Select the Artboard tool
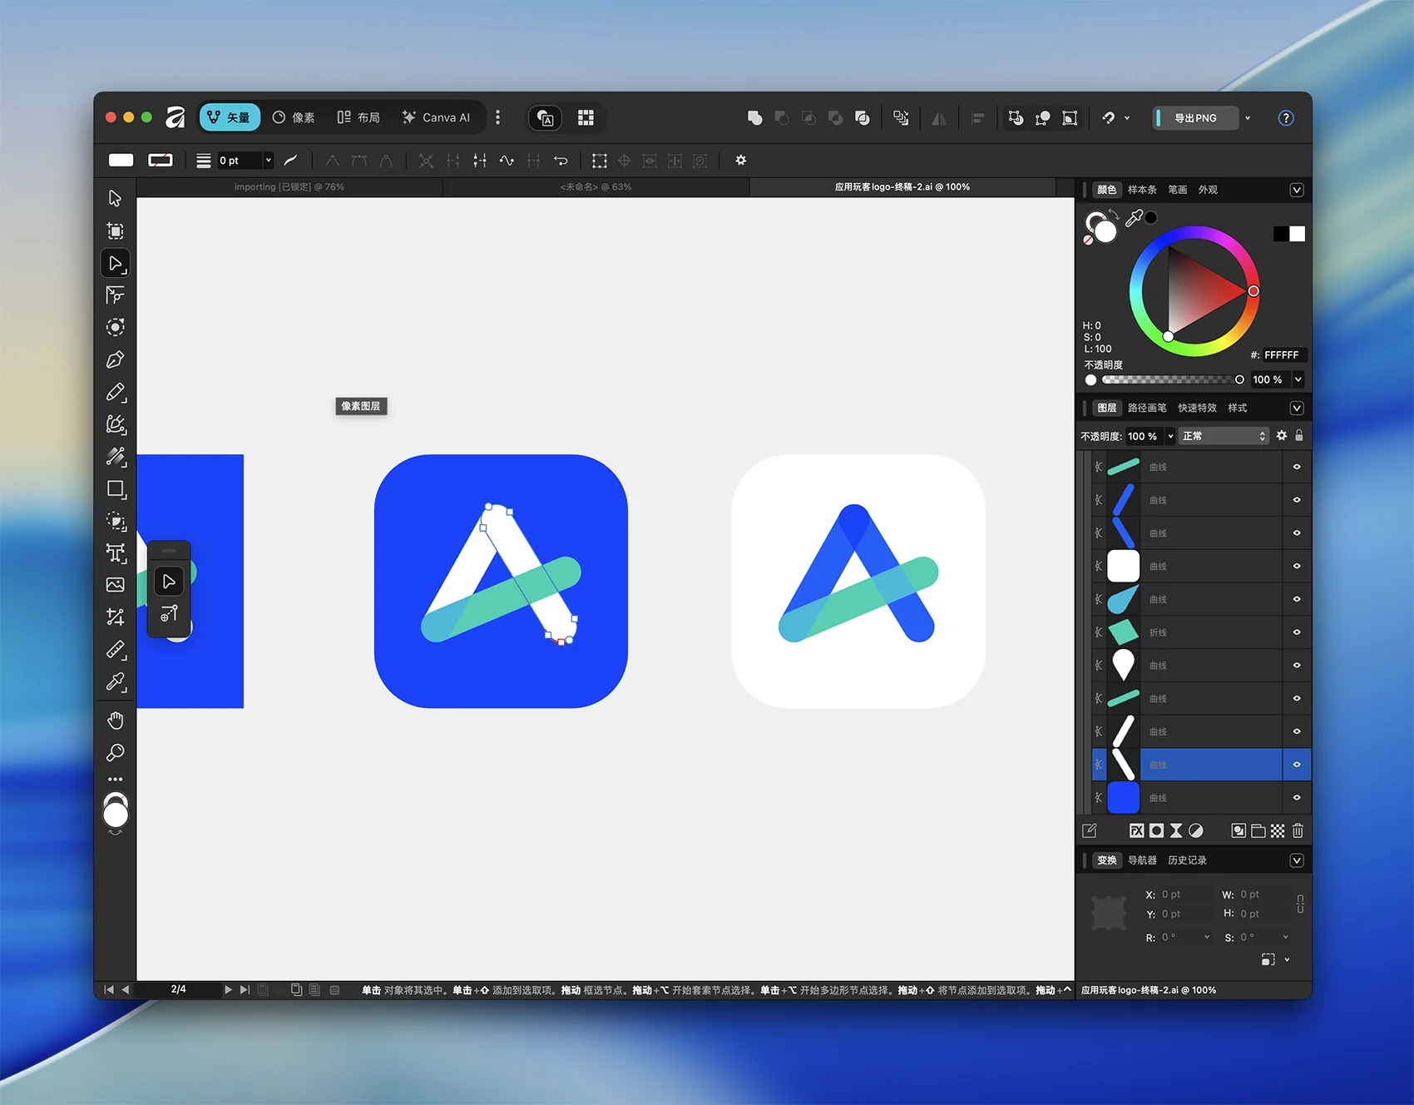Screen dimensions: 1414x1105 point(116,230)
